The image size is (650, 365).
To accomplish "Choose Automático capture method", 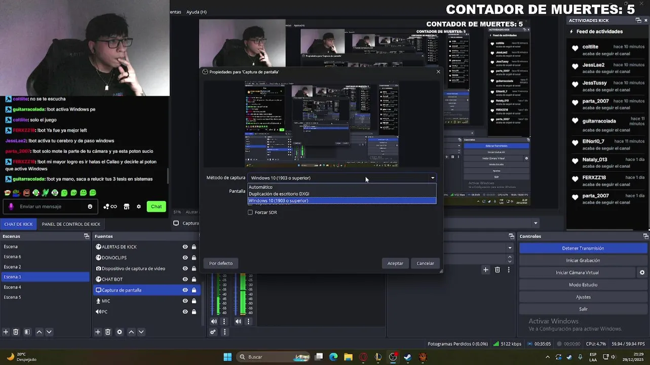I will tap(341, 187).
